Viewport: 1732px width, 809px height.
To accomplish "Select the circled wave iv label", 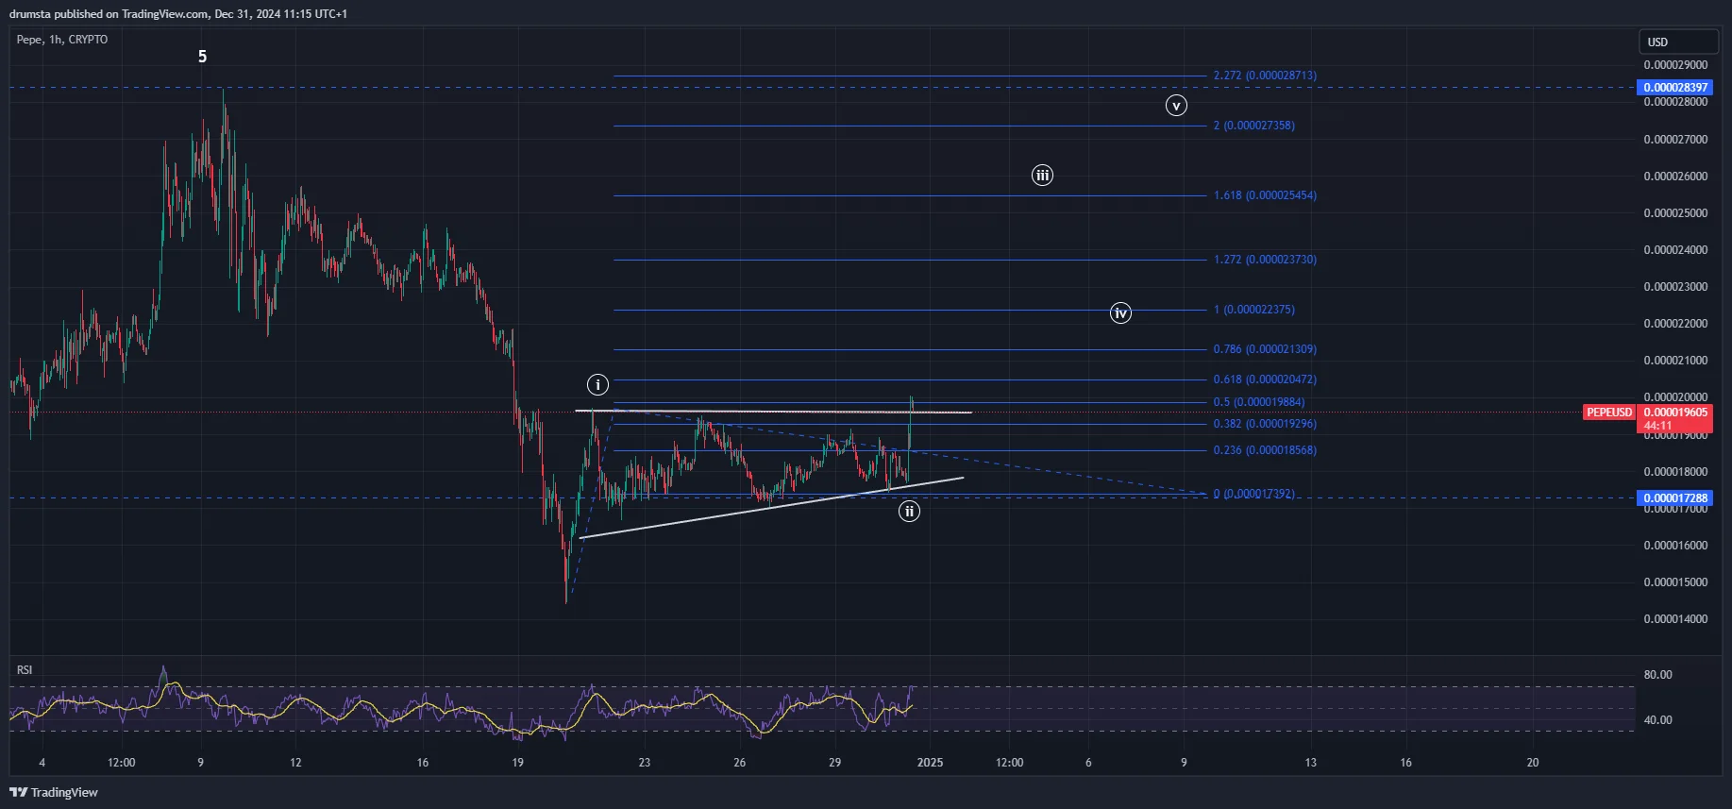I will [1120, 312].
